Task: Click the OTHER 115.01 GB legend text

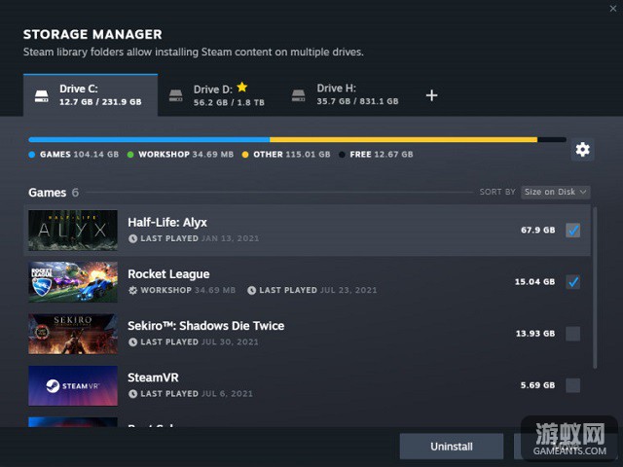Action: (x=292, y=155)
